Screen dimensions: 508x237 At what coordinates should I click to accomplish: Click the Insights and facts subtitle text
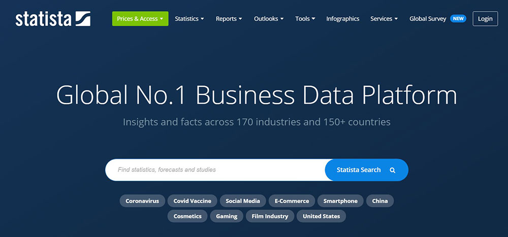tap(257, 122)
